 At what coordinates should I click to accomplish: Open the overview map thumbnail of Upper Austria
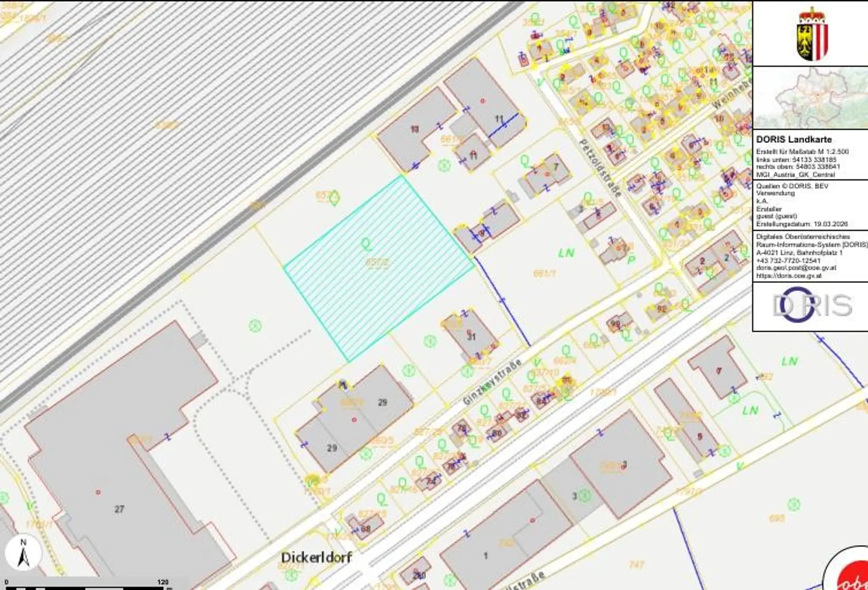[x=810, y=98]
